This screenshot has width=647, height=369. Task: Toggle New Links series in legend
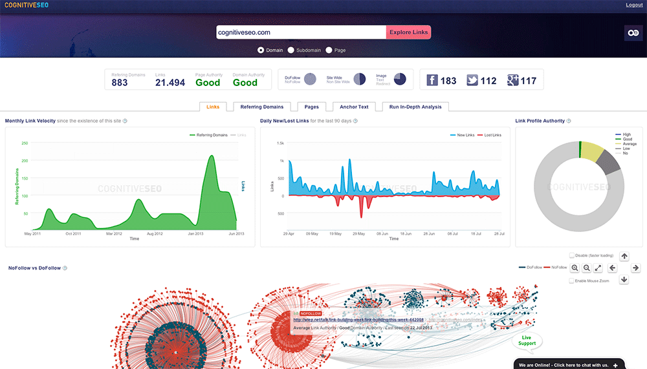point(462,135)
